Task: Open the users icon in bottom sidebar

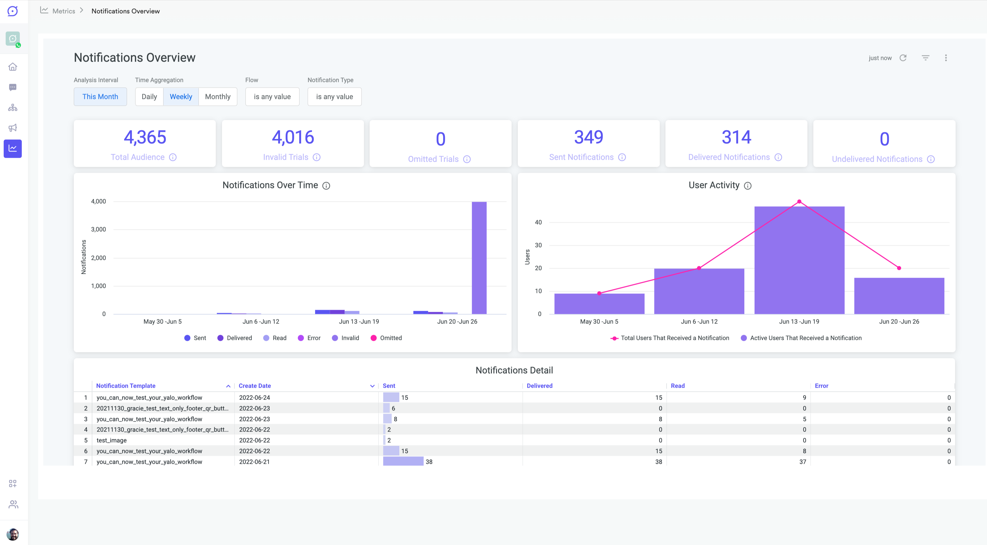Action: (13, 504)
